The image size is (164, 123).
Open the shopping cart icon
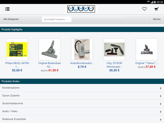point(157,9)
